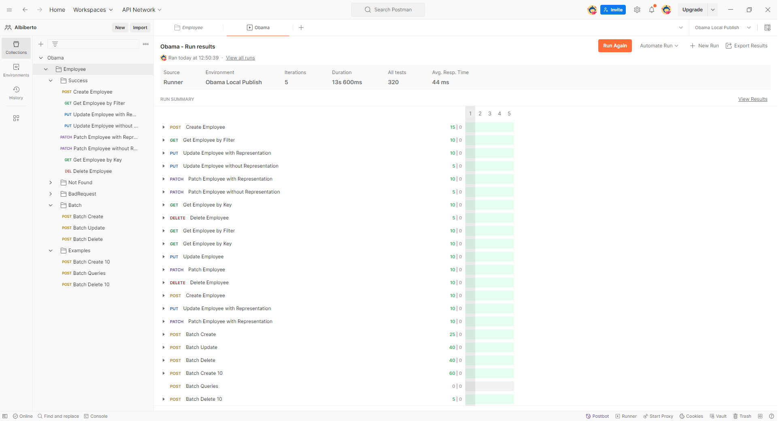
Task: Select iteration 5 column
Action: coord(509,113)
